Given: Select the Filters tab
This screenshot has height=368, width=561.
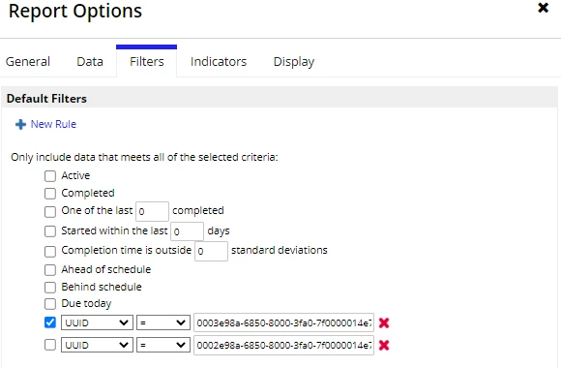Looking at the screenshot, I should 147,62.
